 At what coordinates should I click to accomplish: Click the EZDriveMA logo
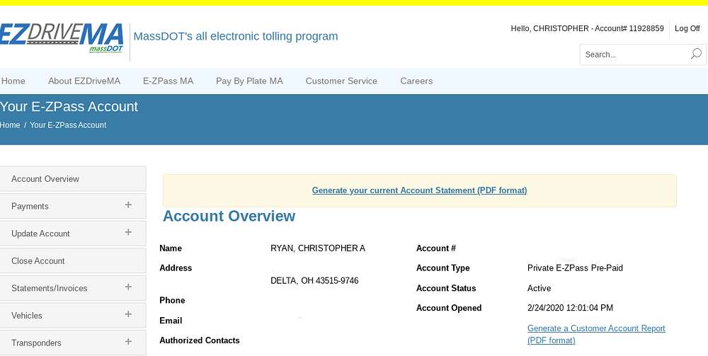click(62, 38)
